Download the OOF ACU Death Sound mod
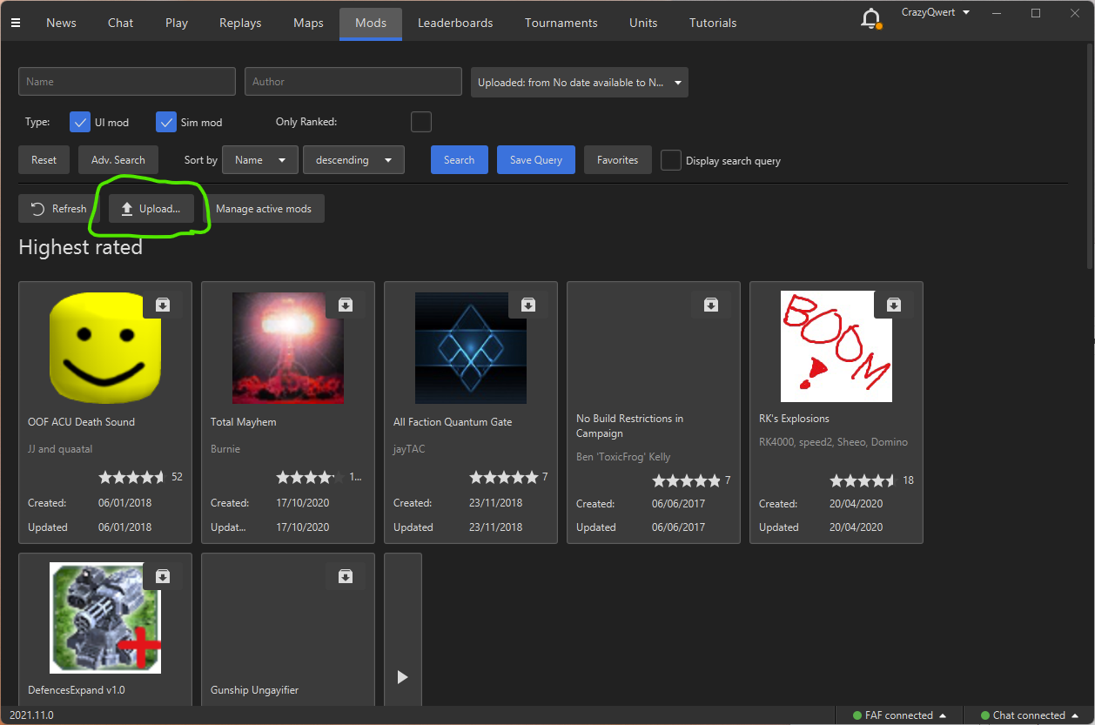1095x725 pixels. point(163,305)
